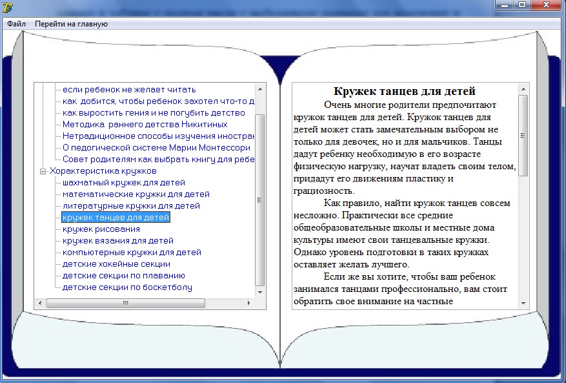
Task: Open 'Методика раннего детства Никитиных' item
Action: (x=145, y=124)
